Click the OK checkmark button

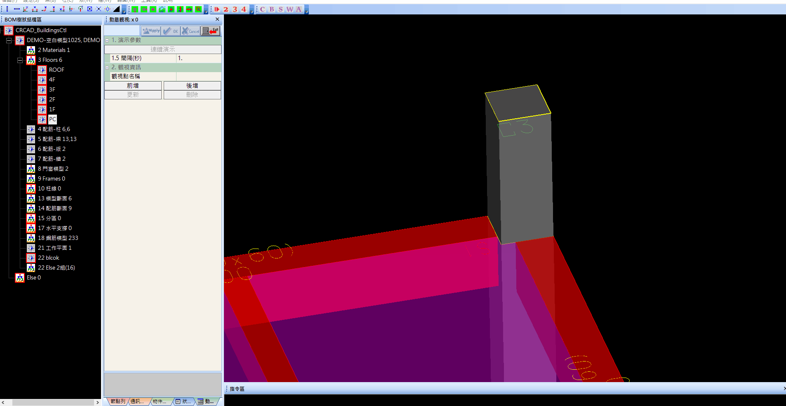click(171, 31)
